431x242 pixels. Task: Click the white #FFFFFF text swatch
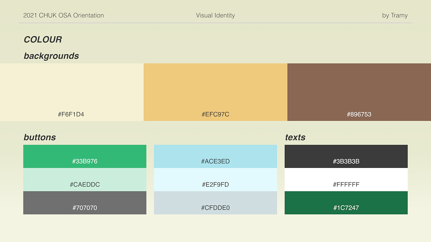pyautogui.click(x=346, y=179)
